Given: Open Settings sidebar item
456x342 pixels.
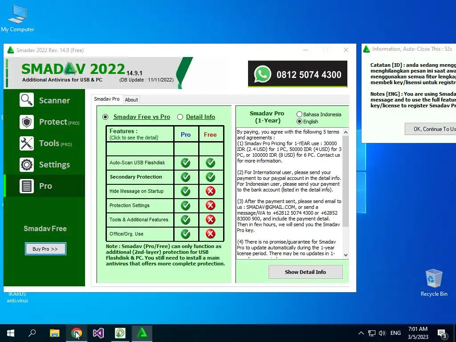Looking at the screenshot, I should pos(45,165).
